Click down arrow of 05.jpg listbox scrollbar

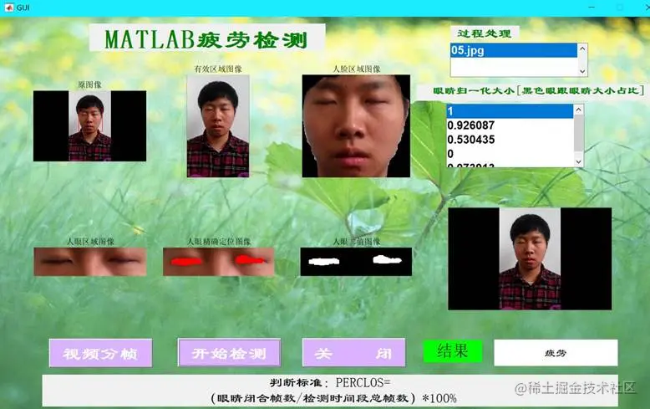click(582, 71)
